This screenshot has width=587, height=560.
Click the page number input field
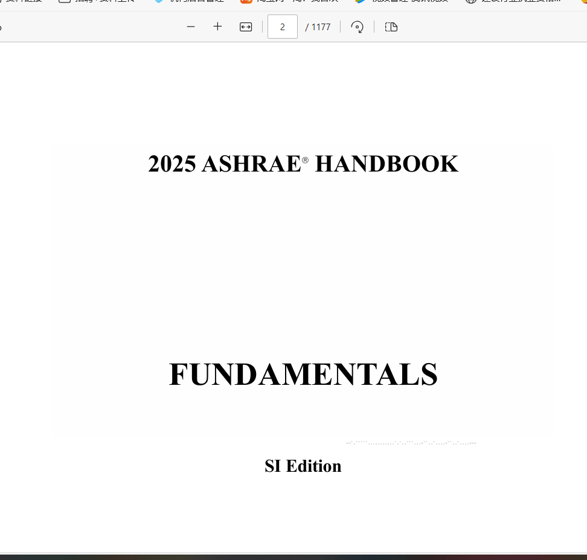[282, 27]
